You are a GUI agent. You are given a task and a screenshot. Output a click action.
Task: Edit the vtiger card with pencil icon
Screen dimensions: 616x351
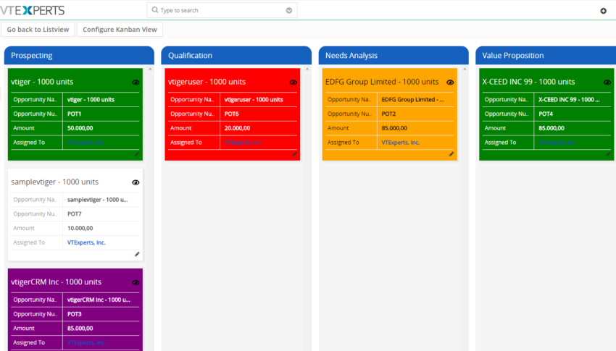click(137, 154)
